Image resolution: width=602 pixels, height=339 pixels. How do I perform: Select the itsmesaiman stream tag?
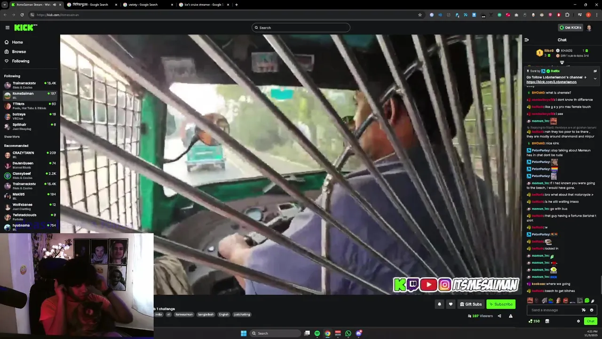184,315
